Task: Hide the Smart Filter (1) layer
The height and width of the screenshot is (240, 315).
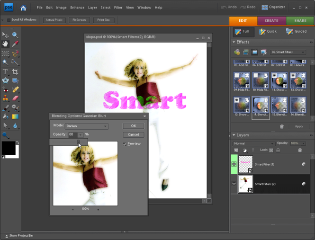Action: (x=234, y=164)
